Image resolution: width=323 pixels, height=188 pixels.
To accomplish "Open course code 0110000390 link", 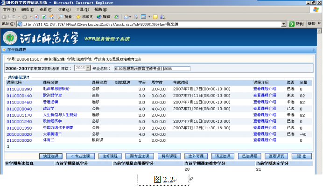I will click(19, 89).
